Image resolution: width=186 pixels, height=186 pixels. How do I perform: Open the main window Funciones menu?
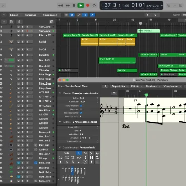tap(32, 15)
